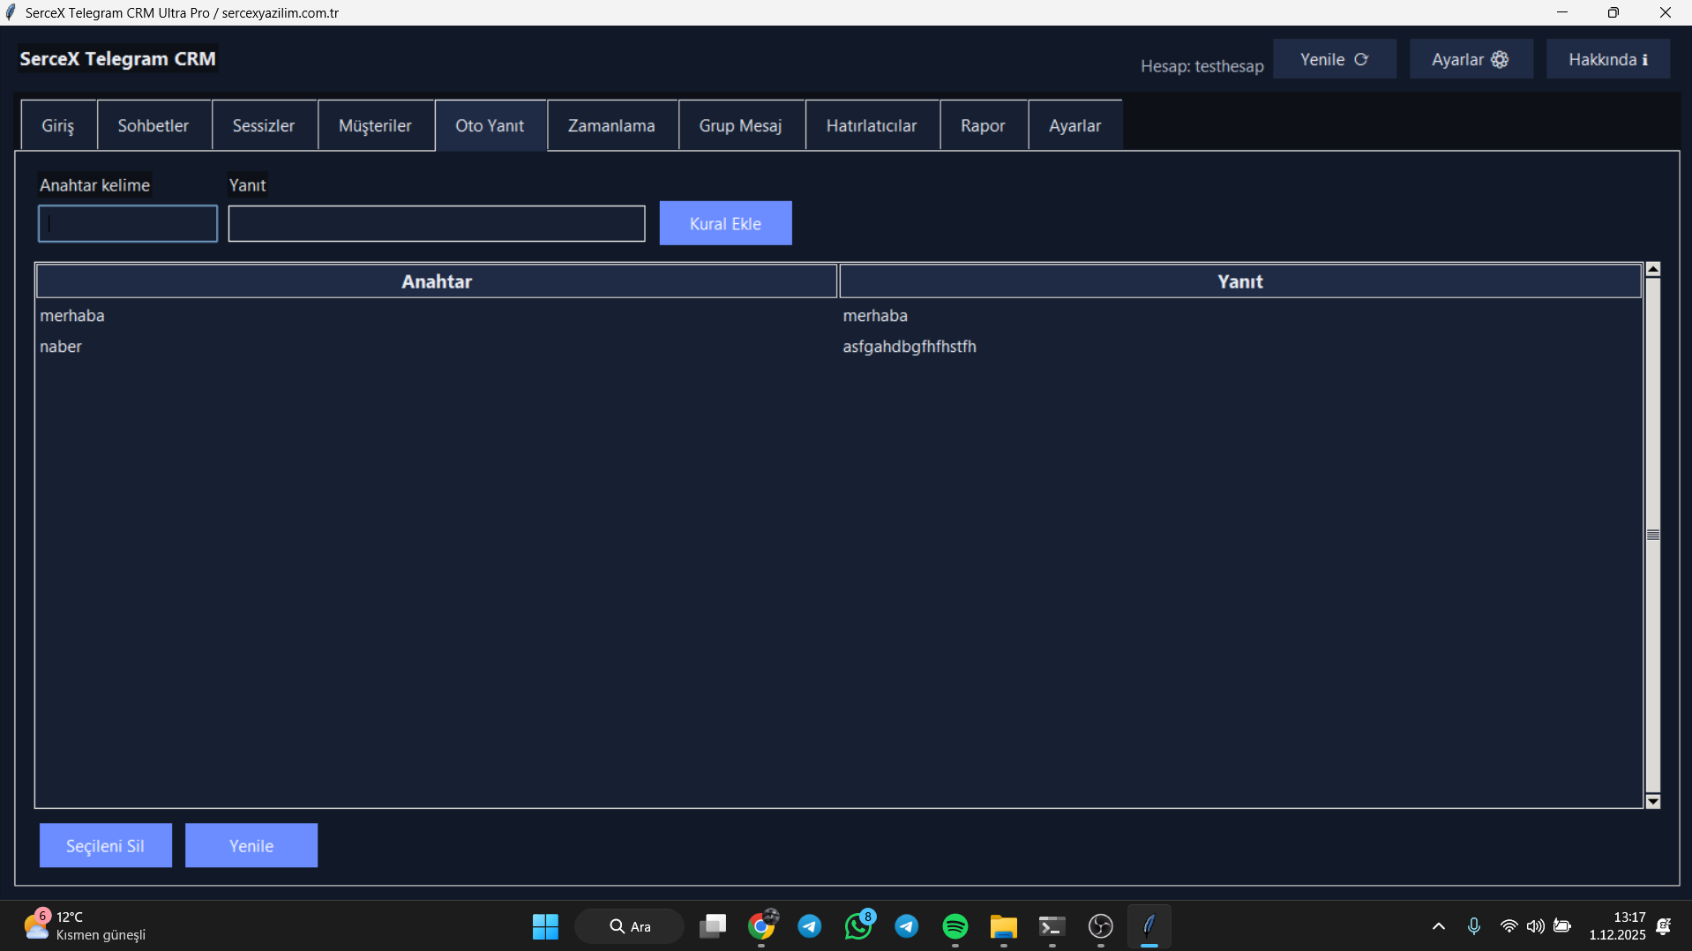This screenshot has width=1692, height=951.
Task: Switch to the Sohbetler tab
Action: click(x=153, y=125)
